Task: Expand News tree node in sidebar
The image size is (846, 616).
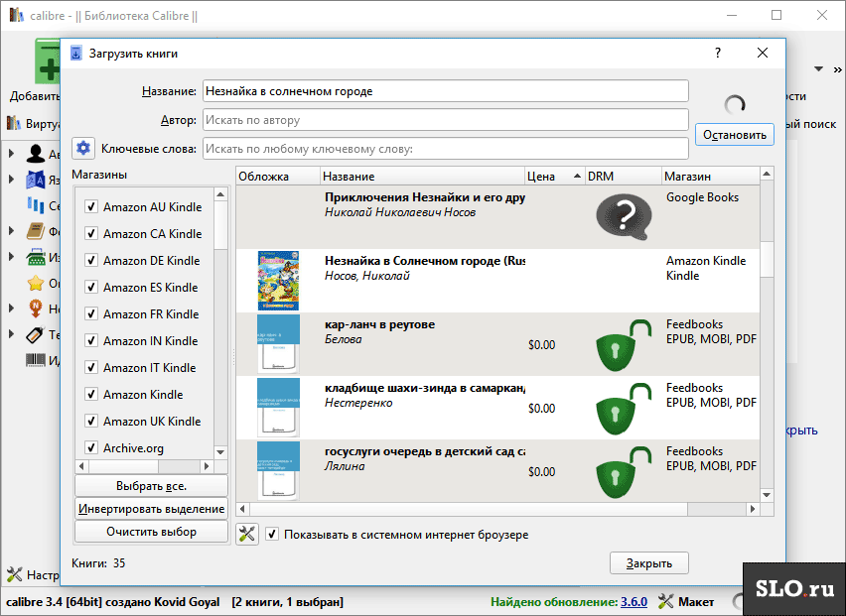Action: pos(11,308)
